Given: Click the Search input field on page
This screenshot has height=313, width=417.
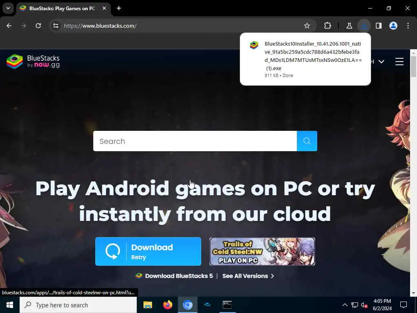Looking at the screenshot, I should tap(195, 141).
